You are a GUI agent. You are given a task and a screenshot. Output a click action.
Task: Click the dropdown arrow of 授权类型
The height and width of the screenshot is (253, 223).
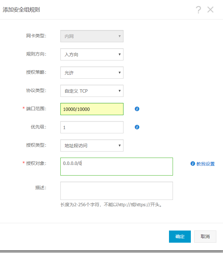point(120,145)
